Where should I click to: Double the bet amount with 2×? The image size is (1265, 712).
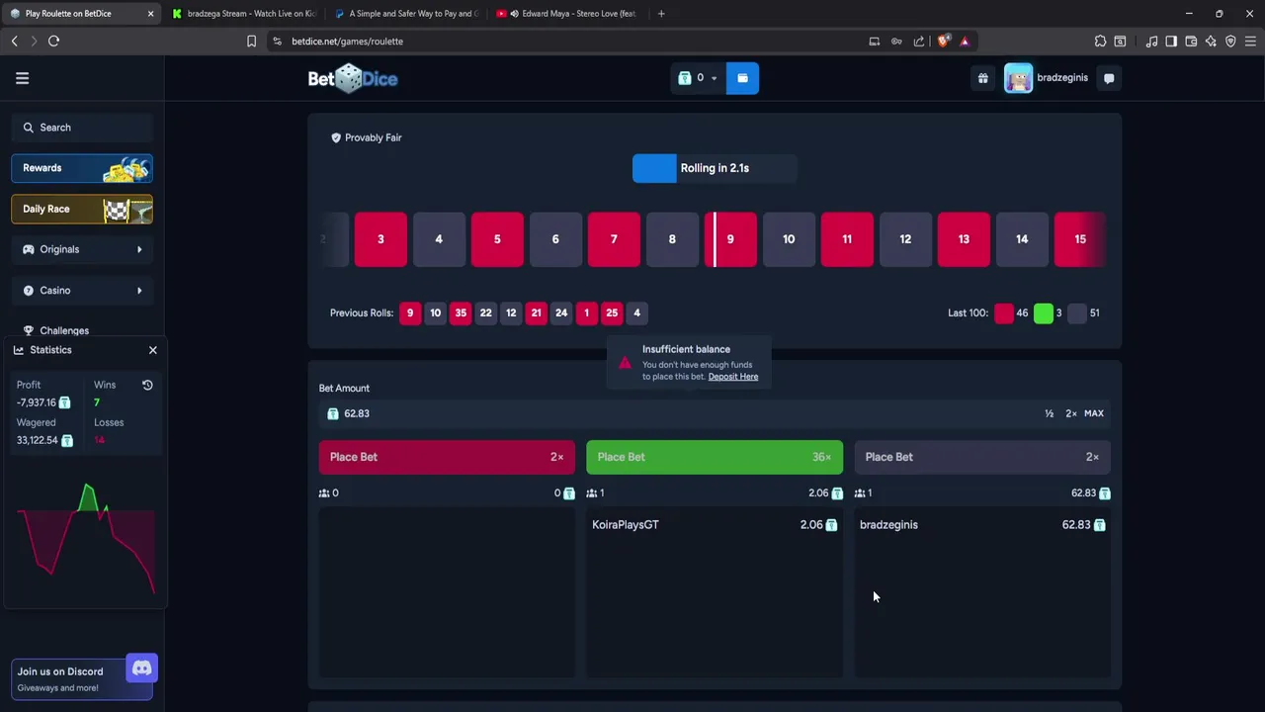coord(1070,413)
